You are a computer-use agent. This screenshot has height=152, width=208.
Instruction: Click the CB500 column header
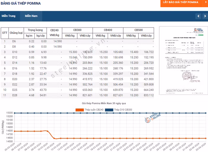point(138,30)
